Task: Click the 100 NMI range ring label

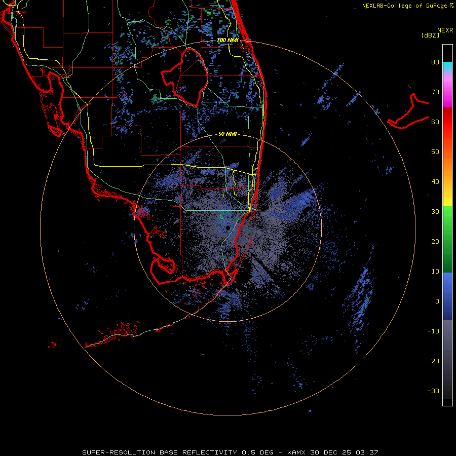Action: [227, 40]
